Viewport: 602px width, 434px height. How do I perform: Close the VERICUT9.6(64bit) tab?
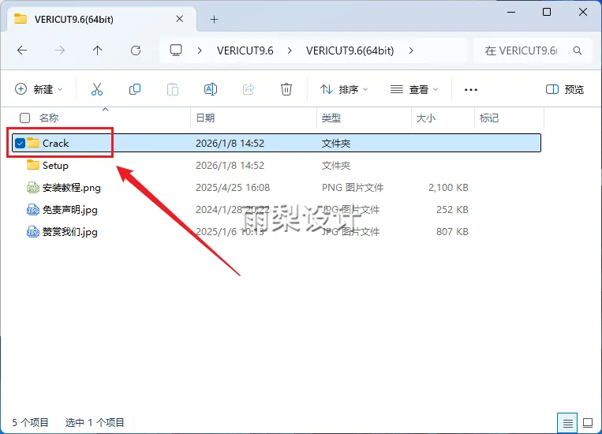coord(179,19)
